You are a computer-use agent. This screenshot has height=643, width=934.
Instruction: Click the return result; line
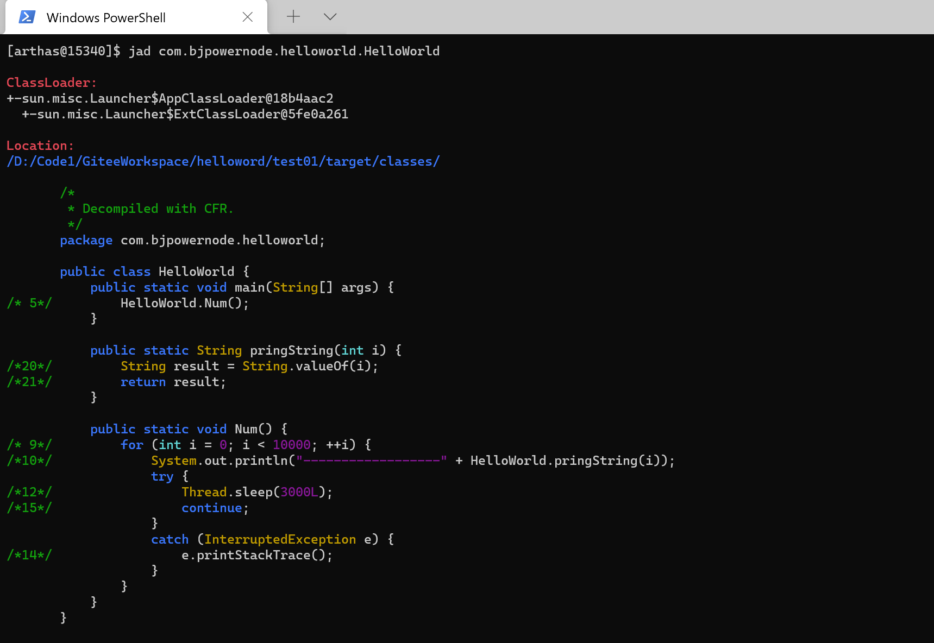pyautogui.click(x=173, y=382)
